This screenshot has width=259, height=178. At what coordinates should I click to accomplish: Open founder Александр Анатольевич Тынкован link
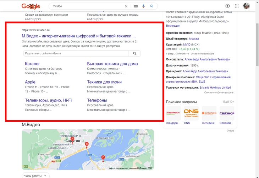pyautogui.click(x=207, y=59)
